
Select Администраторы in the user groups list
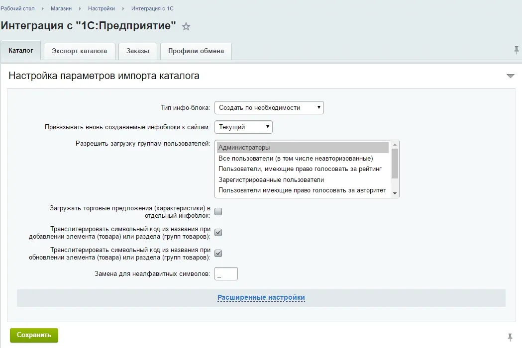click(303, 147)
